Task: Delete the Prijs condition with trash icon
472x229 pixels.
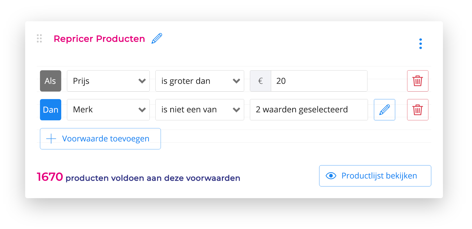Action: (418, 81)
